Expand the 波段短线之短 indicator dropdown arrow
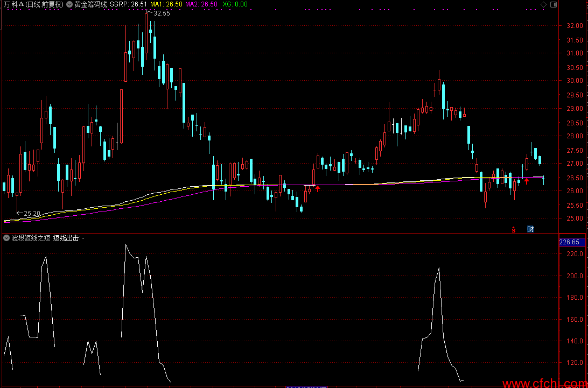Viewport: 588px width, 388px height. [x=6, y=238]
